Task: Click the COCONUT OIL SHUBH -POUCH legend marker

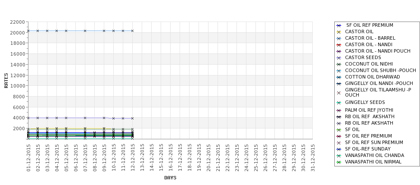Action: pyautogui.click(x=339, y=71)
